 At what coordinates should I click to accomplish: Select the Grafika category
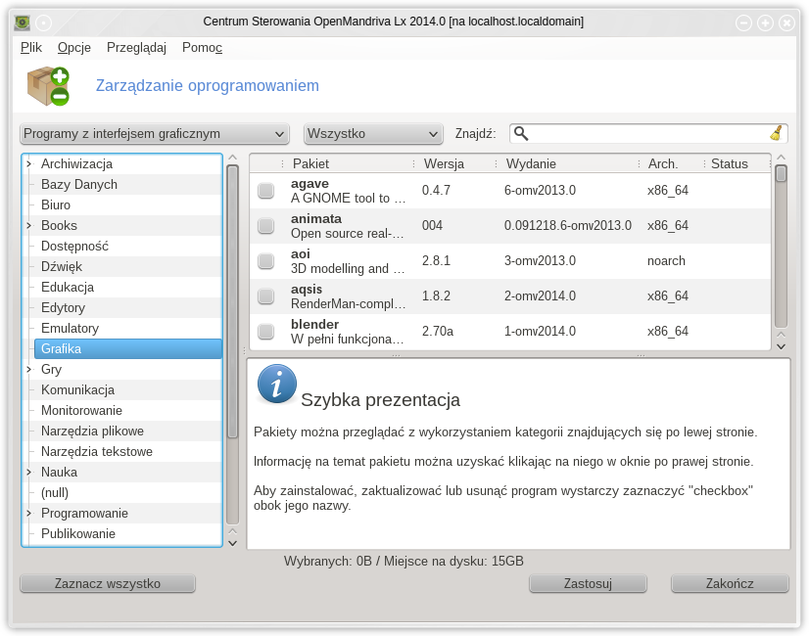[x=128, y=349]
